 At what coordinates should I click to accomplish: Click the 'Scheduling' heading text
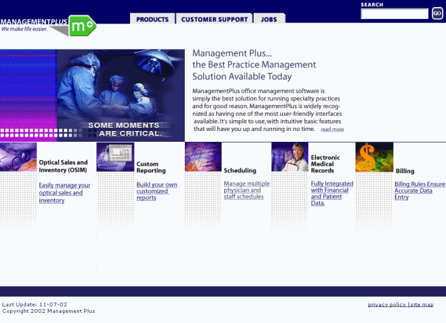pyautogui.click(x=240, y=170)
